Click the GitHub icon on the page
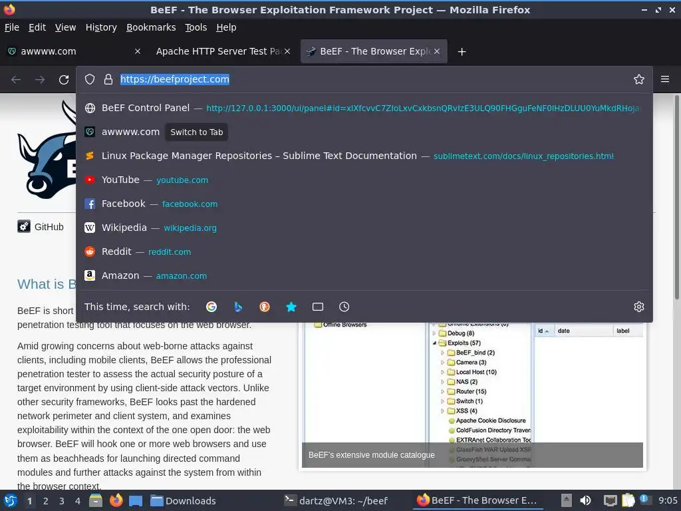 click(x=24, y=226)
